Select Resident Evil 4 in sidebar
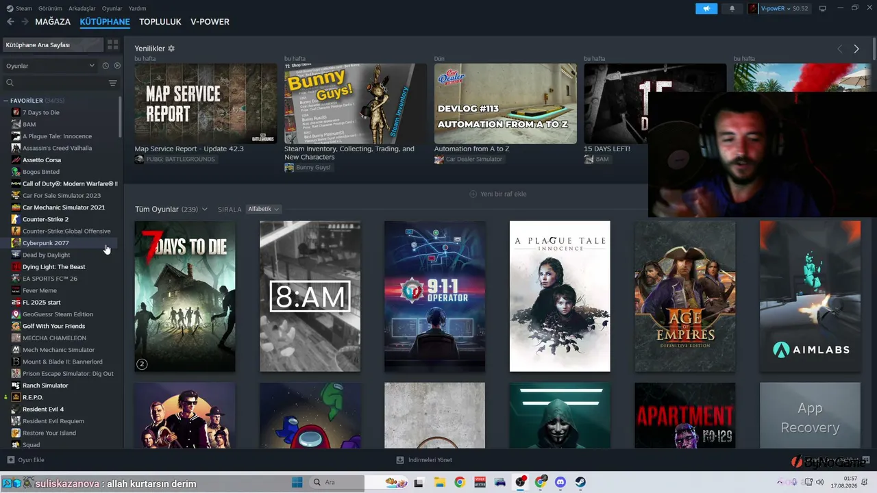The height and width of the screenshot is (493, 877). point(43,409)
